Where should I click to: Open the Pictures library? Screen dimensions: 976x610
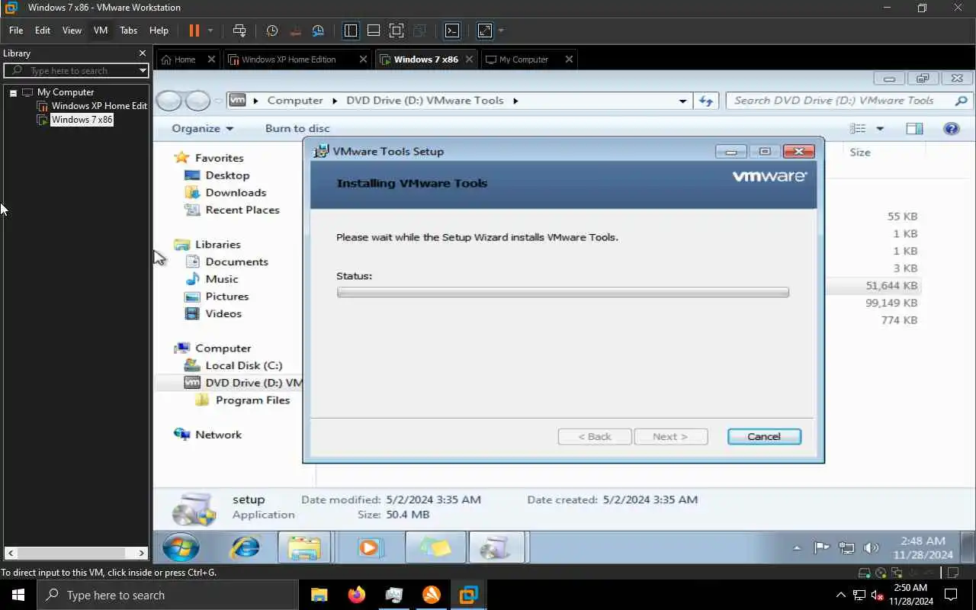[x=226, y=297]
